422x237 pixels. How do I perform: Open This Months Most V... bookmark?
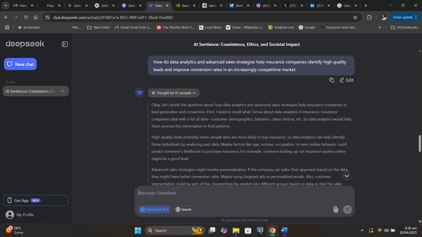(x=175, y=27)
